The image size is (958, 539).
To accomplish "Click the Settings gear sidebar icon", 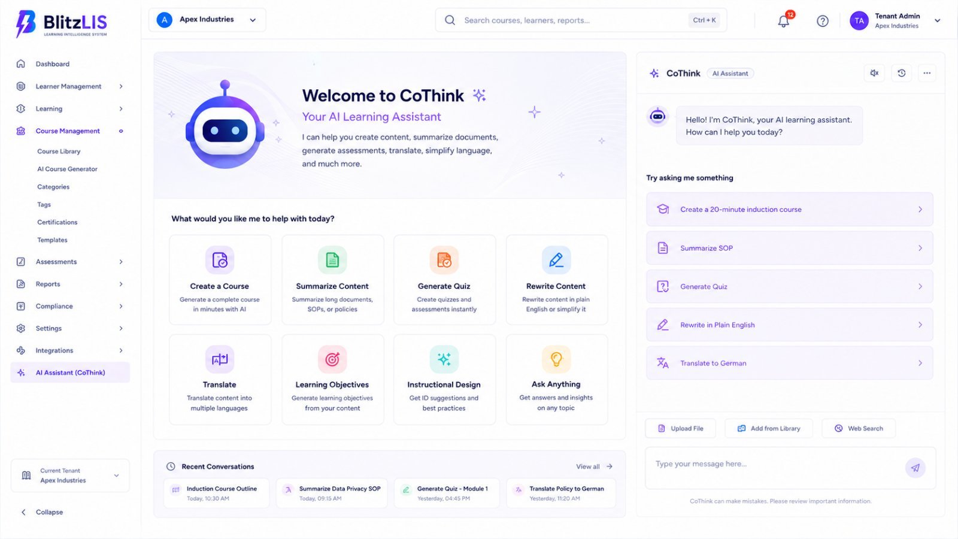I will coord(21,328).
